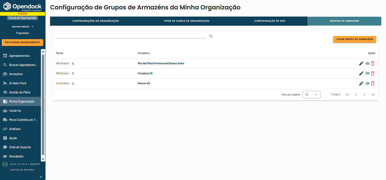
Task: Click the Período de Teste Expirado badge
Action: (22, 18)
